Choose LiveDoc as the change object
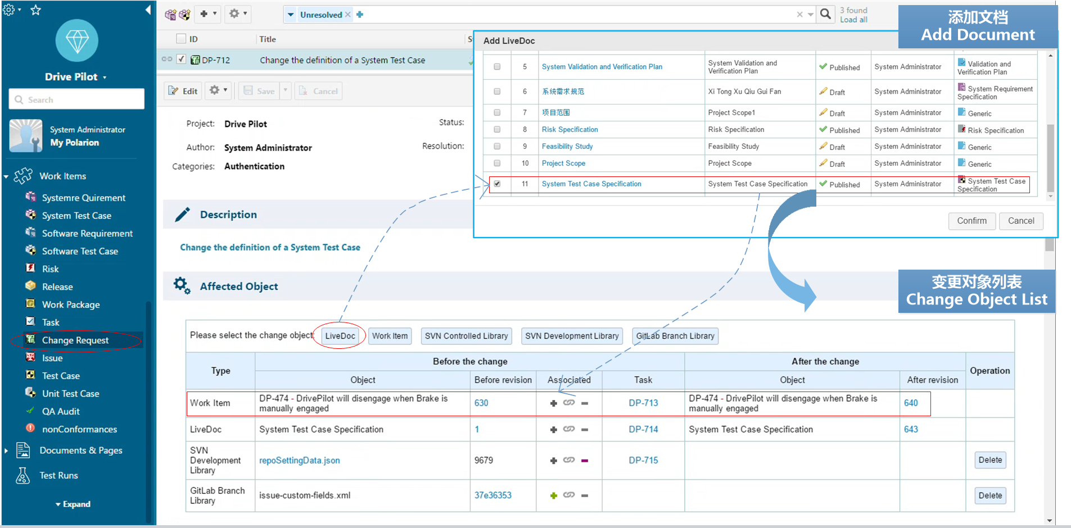The height and width of the screenshot is (528, 1071). coord(340,336)
